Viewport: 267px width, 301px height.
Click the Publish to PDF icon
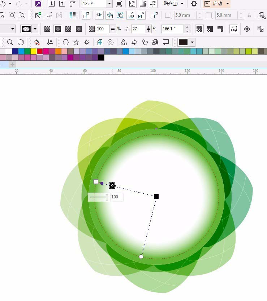pos(72,4)
